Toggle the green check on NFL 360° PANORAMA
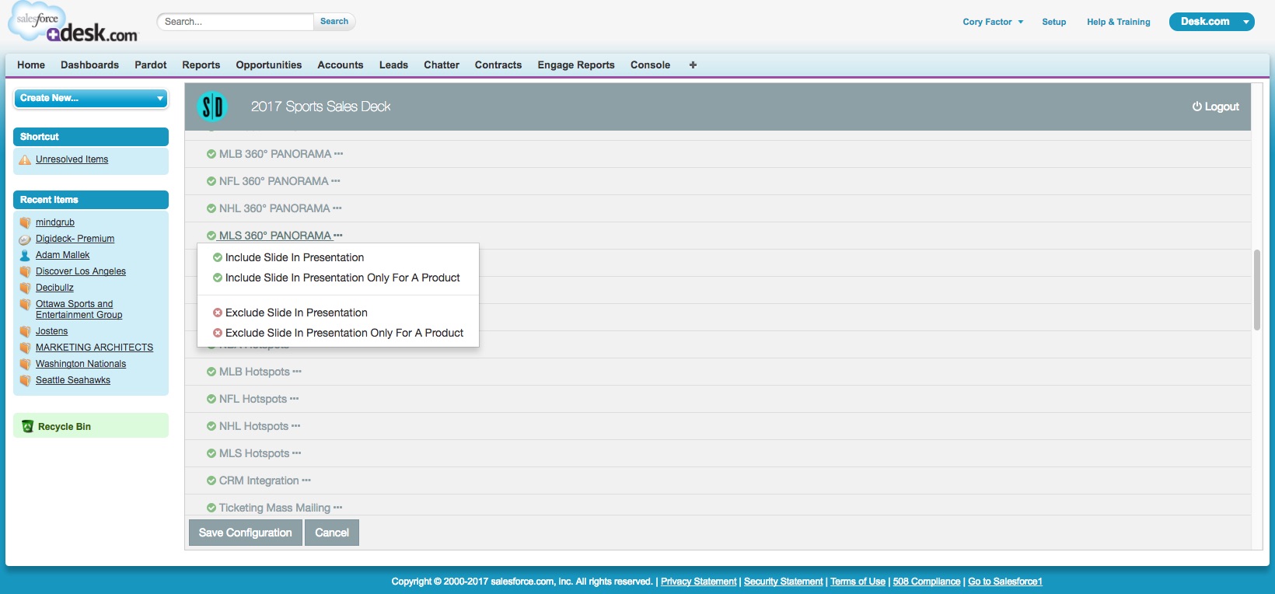 click(211, 181)
